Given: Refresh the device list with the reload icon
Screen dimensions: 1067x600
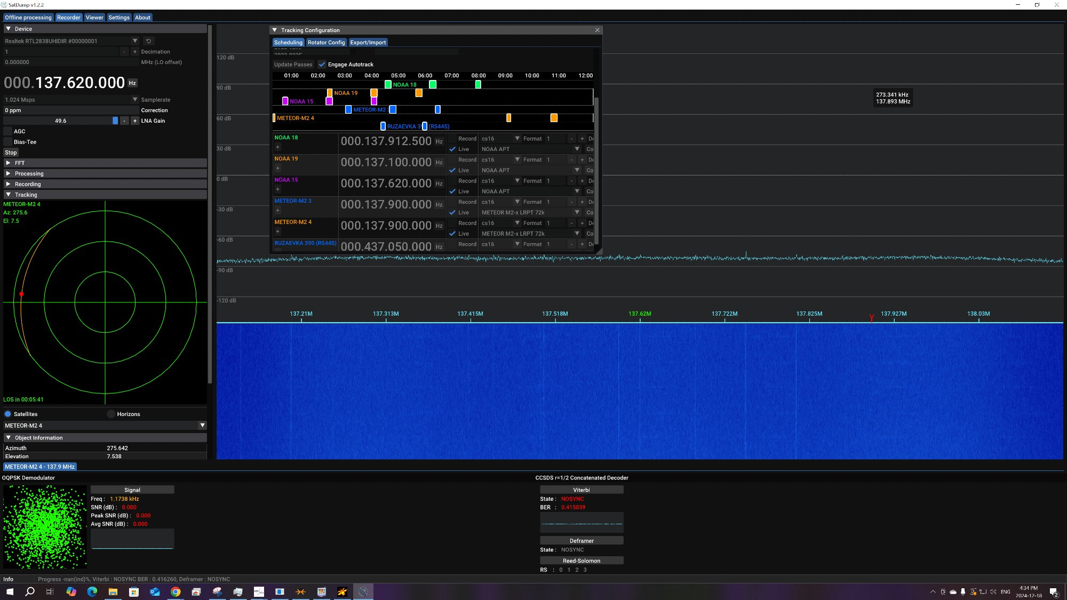Looking at the screenshot, I should 149,41.
